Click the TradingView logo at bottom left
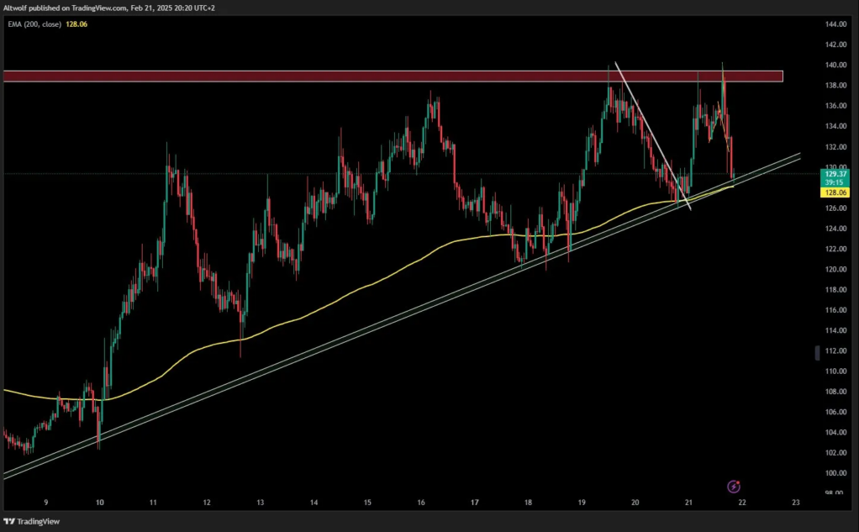 pos(32,521)
